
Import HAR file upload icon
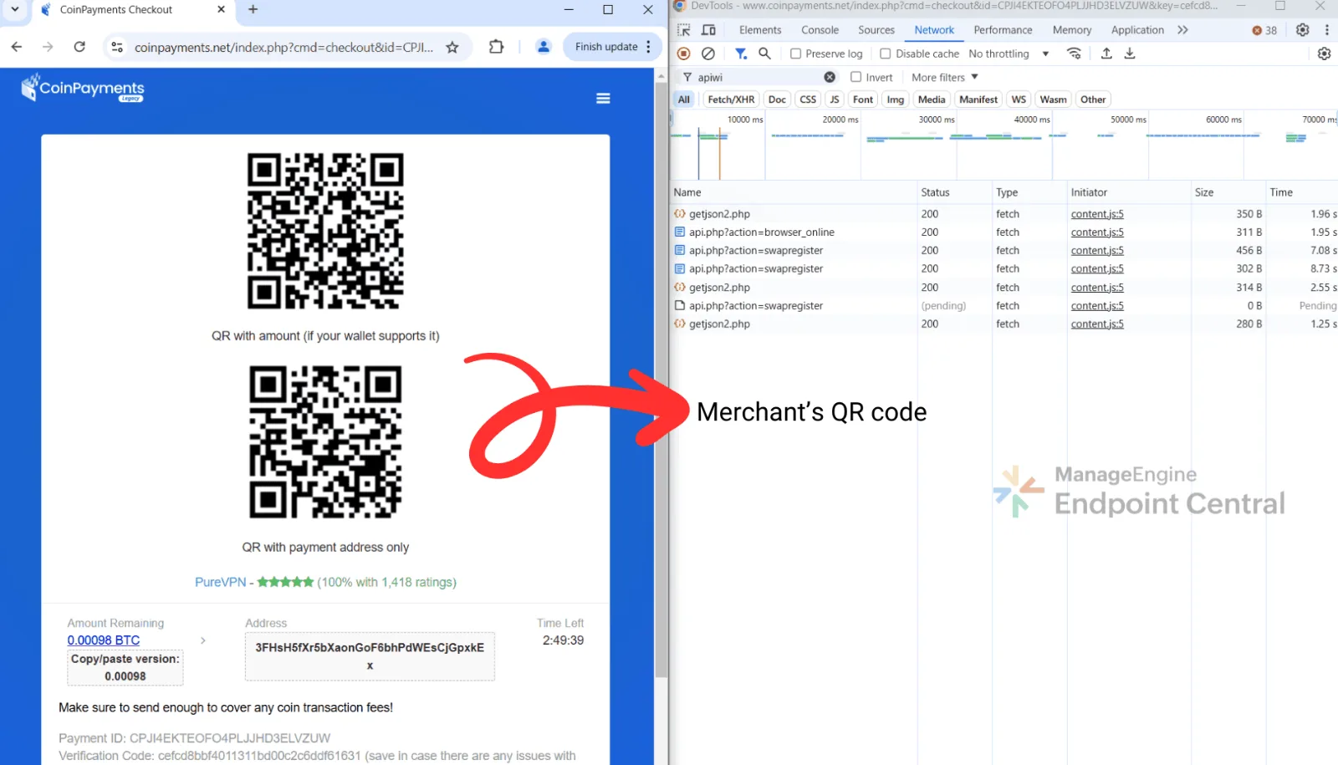click(x=1106, y=54)
